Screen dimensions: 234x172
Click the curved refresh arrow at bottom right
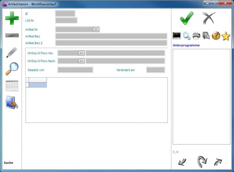(202, 161)
